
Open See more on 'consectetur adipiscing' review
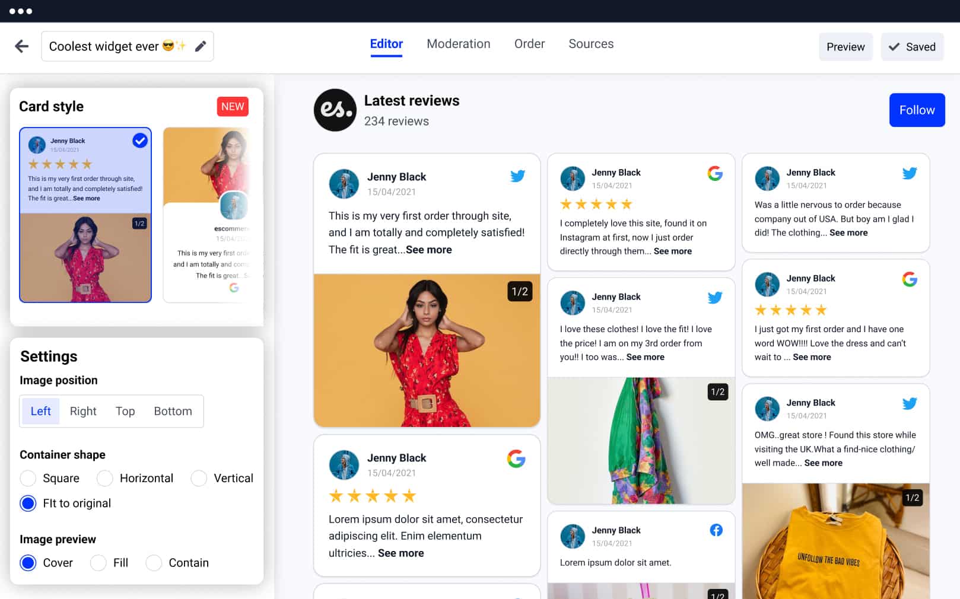[400, 553]
